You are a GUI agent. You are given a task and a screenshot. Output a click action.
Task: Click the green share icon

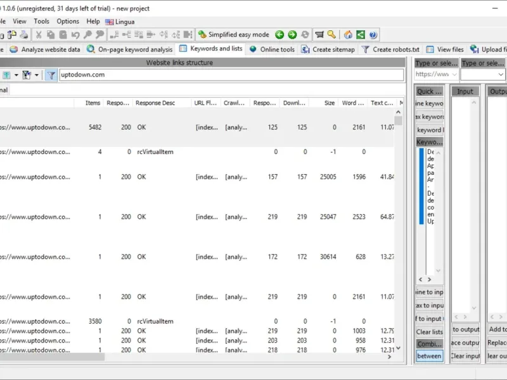pyautogui.click(x=361, y=35)
